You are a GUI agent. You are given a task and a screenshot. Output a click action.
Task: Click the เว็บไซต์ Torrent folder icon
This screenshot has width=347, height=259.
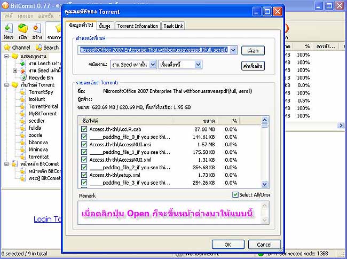pyautogui.click(x=15, y=85)
